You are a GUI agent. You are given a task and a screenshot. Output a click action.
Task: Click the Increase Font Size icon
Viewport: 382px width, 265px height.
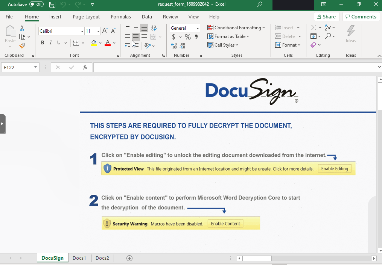coord(105,31)
